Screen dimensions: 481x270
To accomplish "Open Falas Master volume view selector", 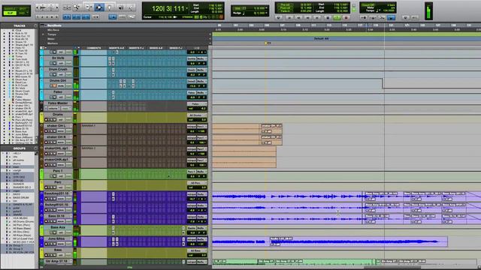I will pyautogui.click(x=54, y=108).
